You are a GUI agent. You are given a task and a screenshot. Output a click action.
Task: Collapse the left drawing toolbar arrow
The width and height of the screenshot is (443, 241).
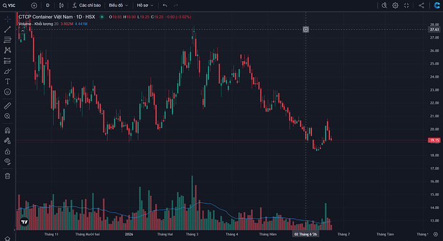pyautogui.click(x=15, y=229)
